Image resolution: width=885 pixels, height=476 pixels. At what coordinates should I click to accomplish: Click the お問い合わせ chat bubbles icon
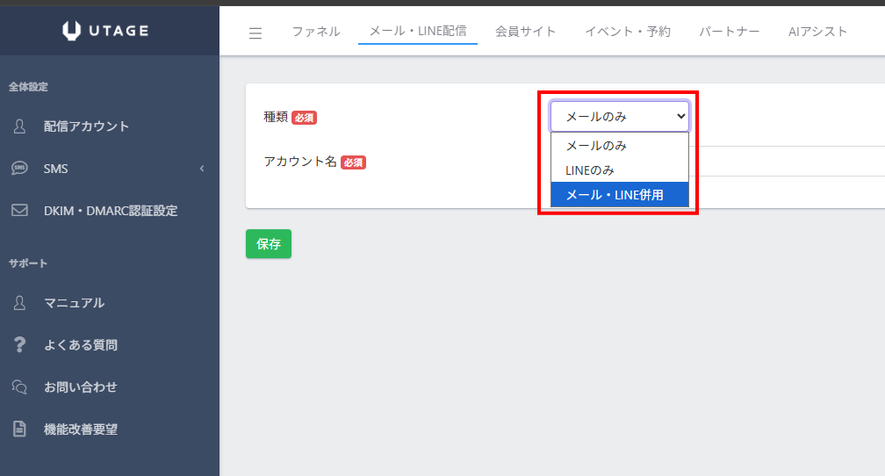(19, 387)
